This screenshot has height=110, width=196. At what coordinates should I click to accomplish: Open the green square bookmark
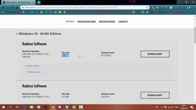[60, 12]
